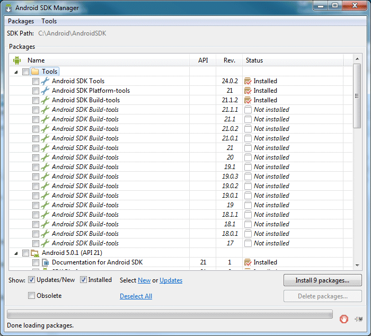The height and width of the screenshot is (336, 371).
Task: Click the Delete packages button
Action: [x=322, y=296]
